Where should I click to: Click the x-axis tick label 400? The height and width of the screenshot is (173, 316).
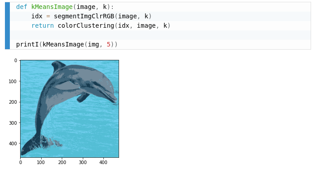pos(103,162)
